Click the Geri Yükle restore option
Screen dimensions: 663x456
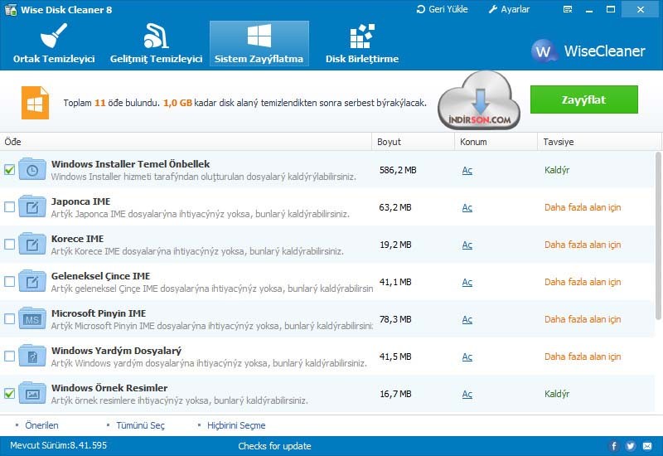(x=443, y=9)
